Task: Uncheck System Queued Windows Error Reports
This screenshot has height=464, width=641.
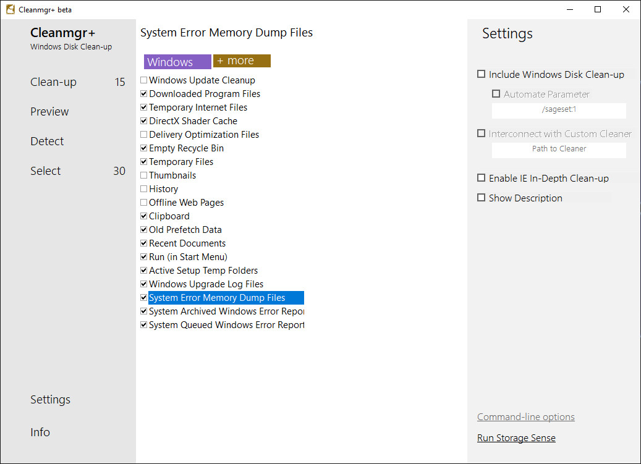Action: (143, 325)
